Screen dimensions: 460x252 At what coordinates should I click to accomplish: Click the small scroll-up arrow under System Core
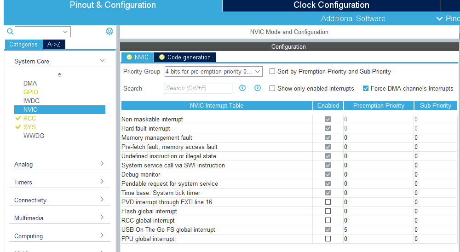click(x=59, y=75)
